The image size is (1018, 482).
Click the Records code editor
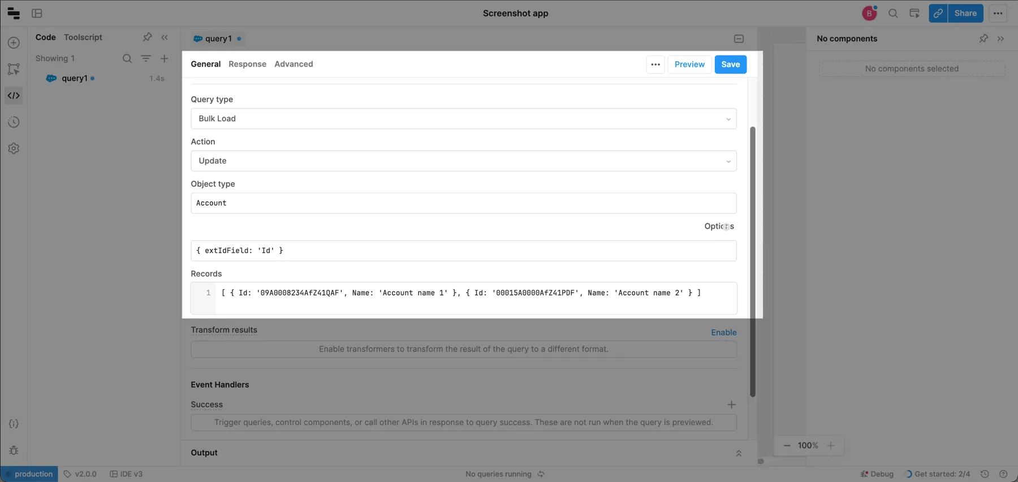(x=464, y=298)
